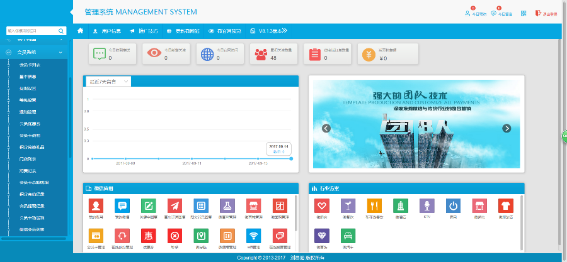The height and width of the screenshot is (262, 567).
Task: Open the KTV microphone icon
Action: coord(427,206)
